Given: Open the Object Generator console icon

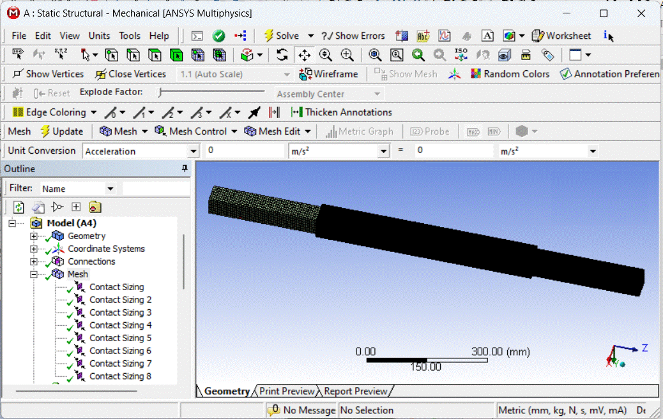Looking at the screenshot, I should pyautogui.click(x=197, y=36).
